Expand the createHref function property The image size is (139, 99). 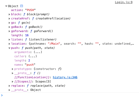pos(9,19)
